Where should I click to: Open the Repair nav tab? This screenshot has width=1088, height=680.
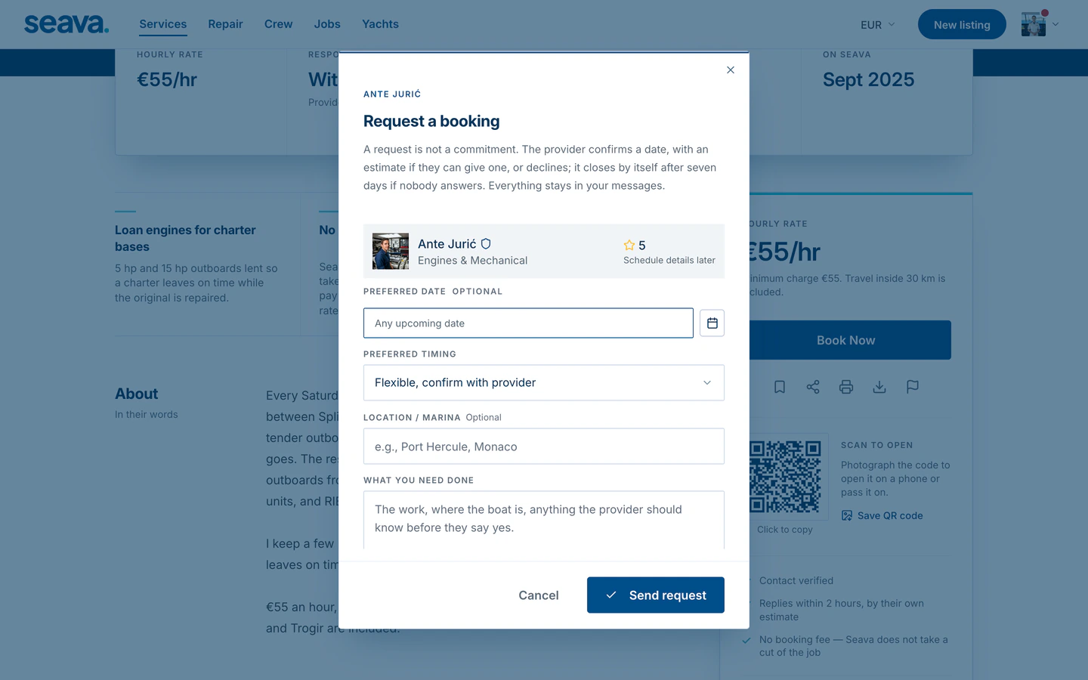coord(226,24)
